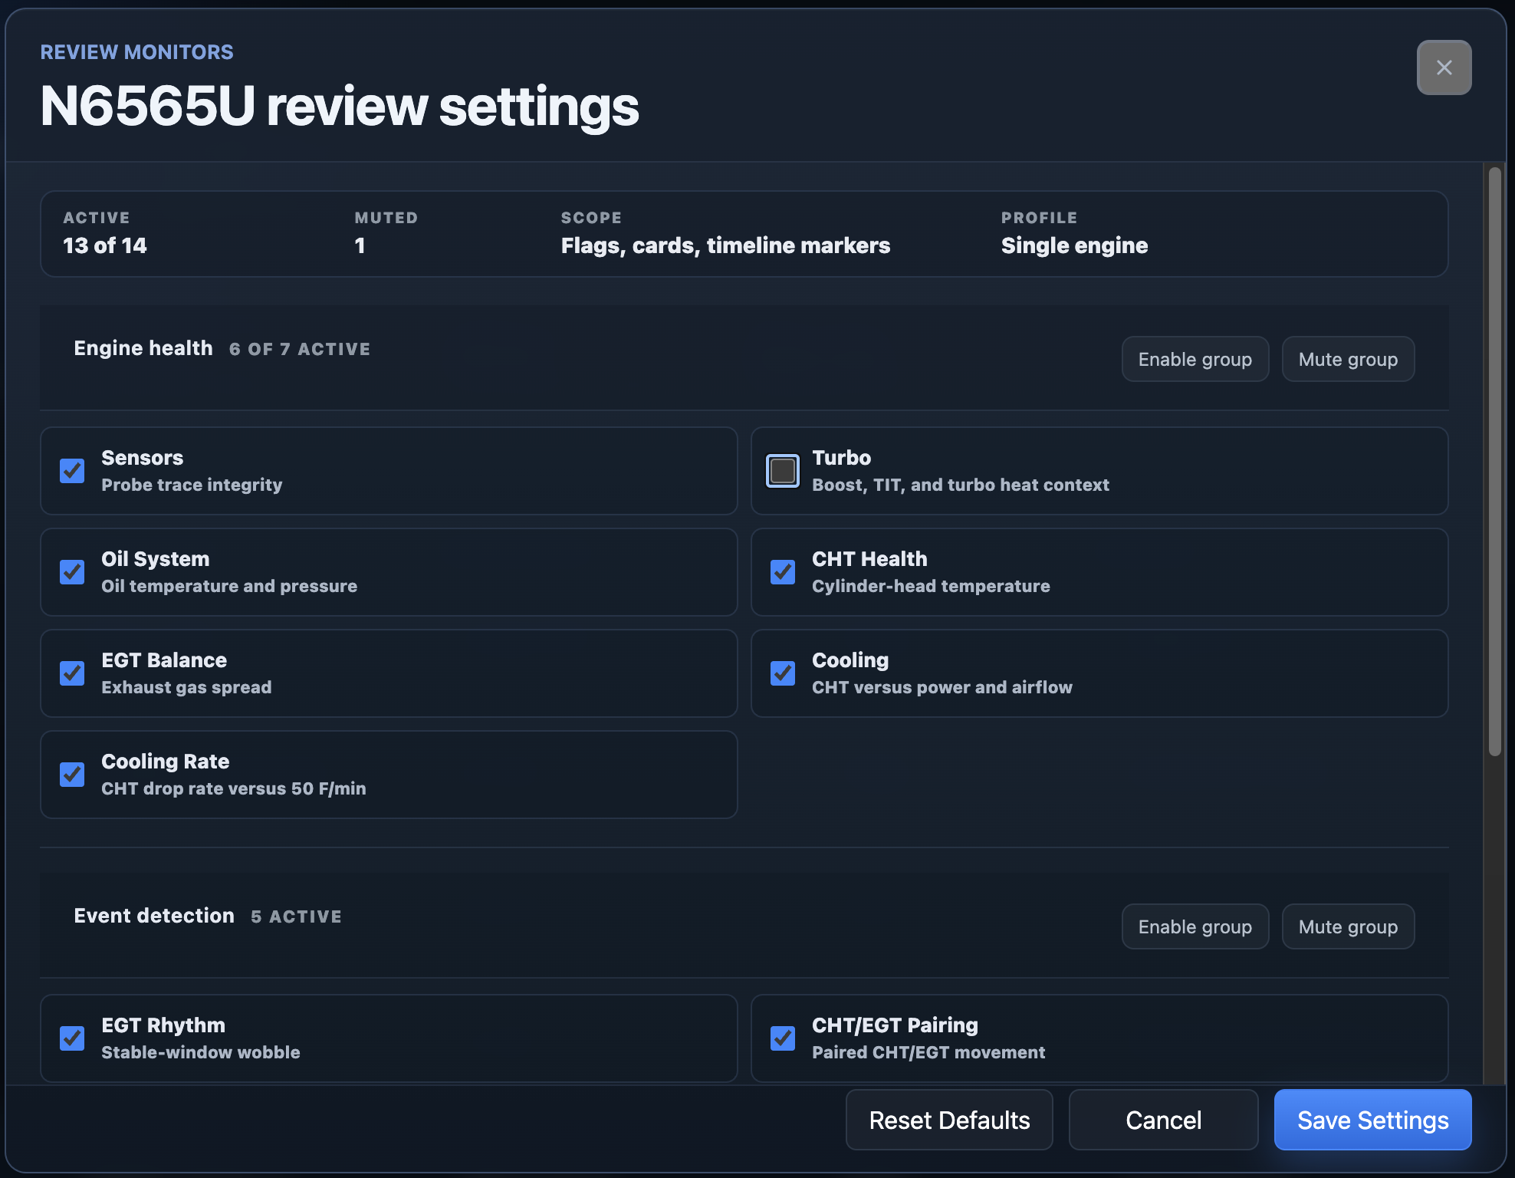Click the '5 ACTIVE' status label

(297, 916)
